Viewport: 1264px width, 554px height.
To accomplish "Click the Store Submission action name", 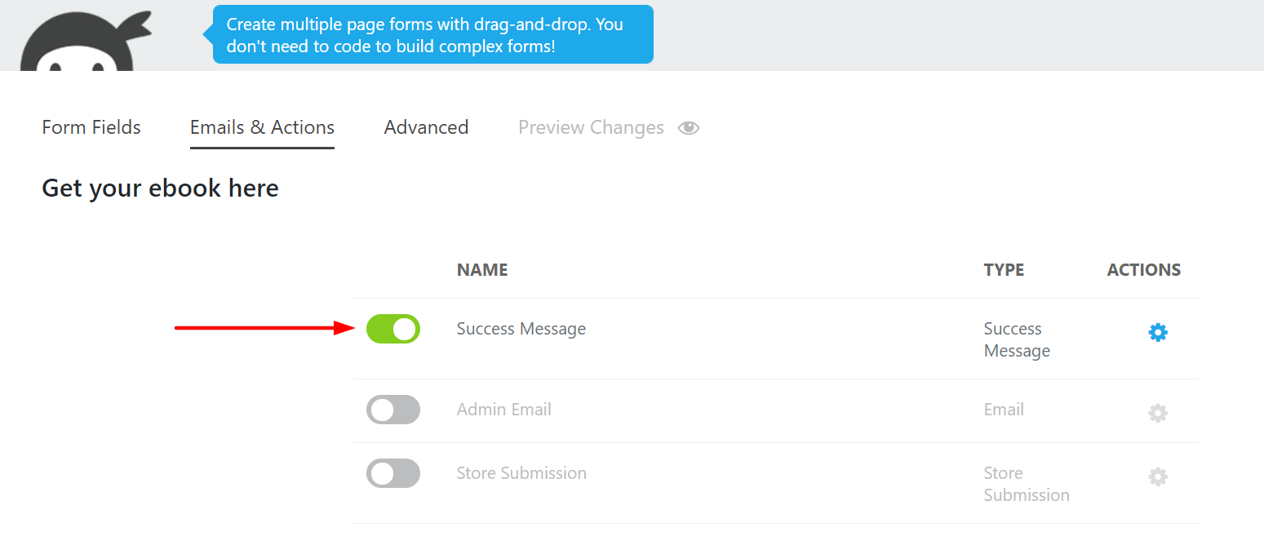I will 521,473.
